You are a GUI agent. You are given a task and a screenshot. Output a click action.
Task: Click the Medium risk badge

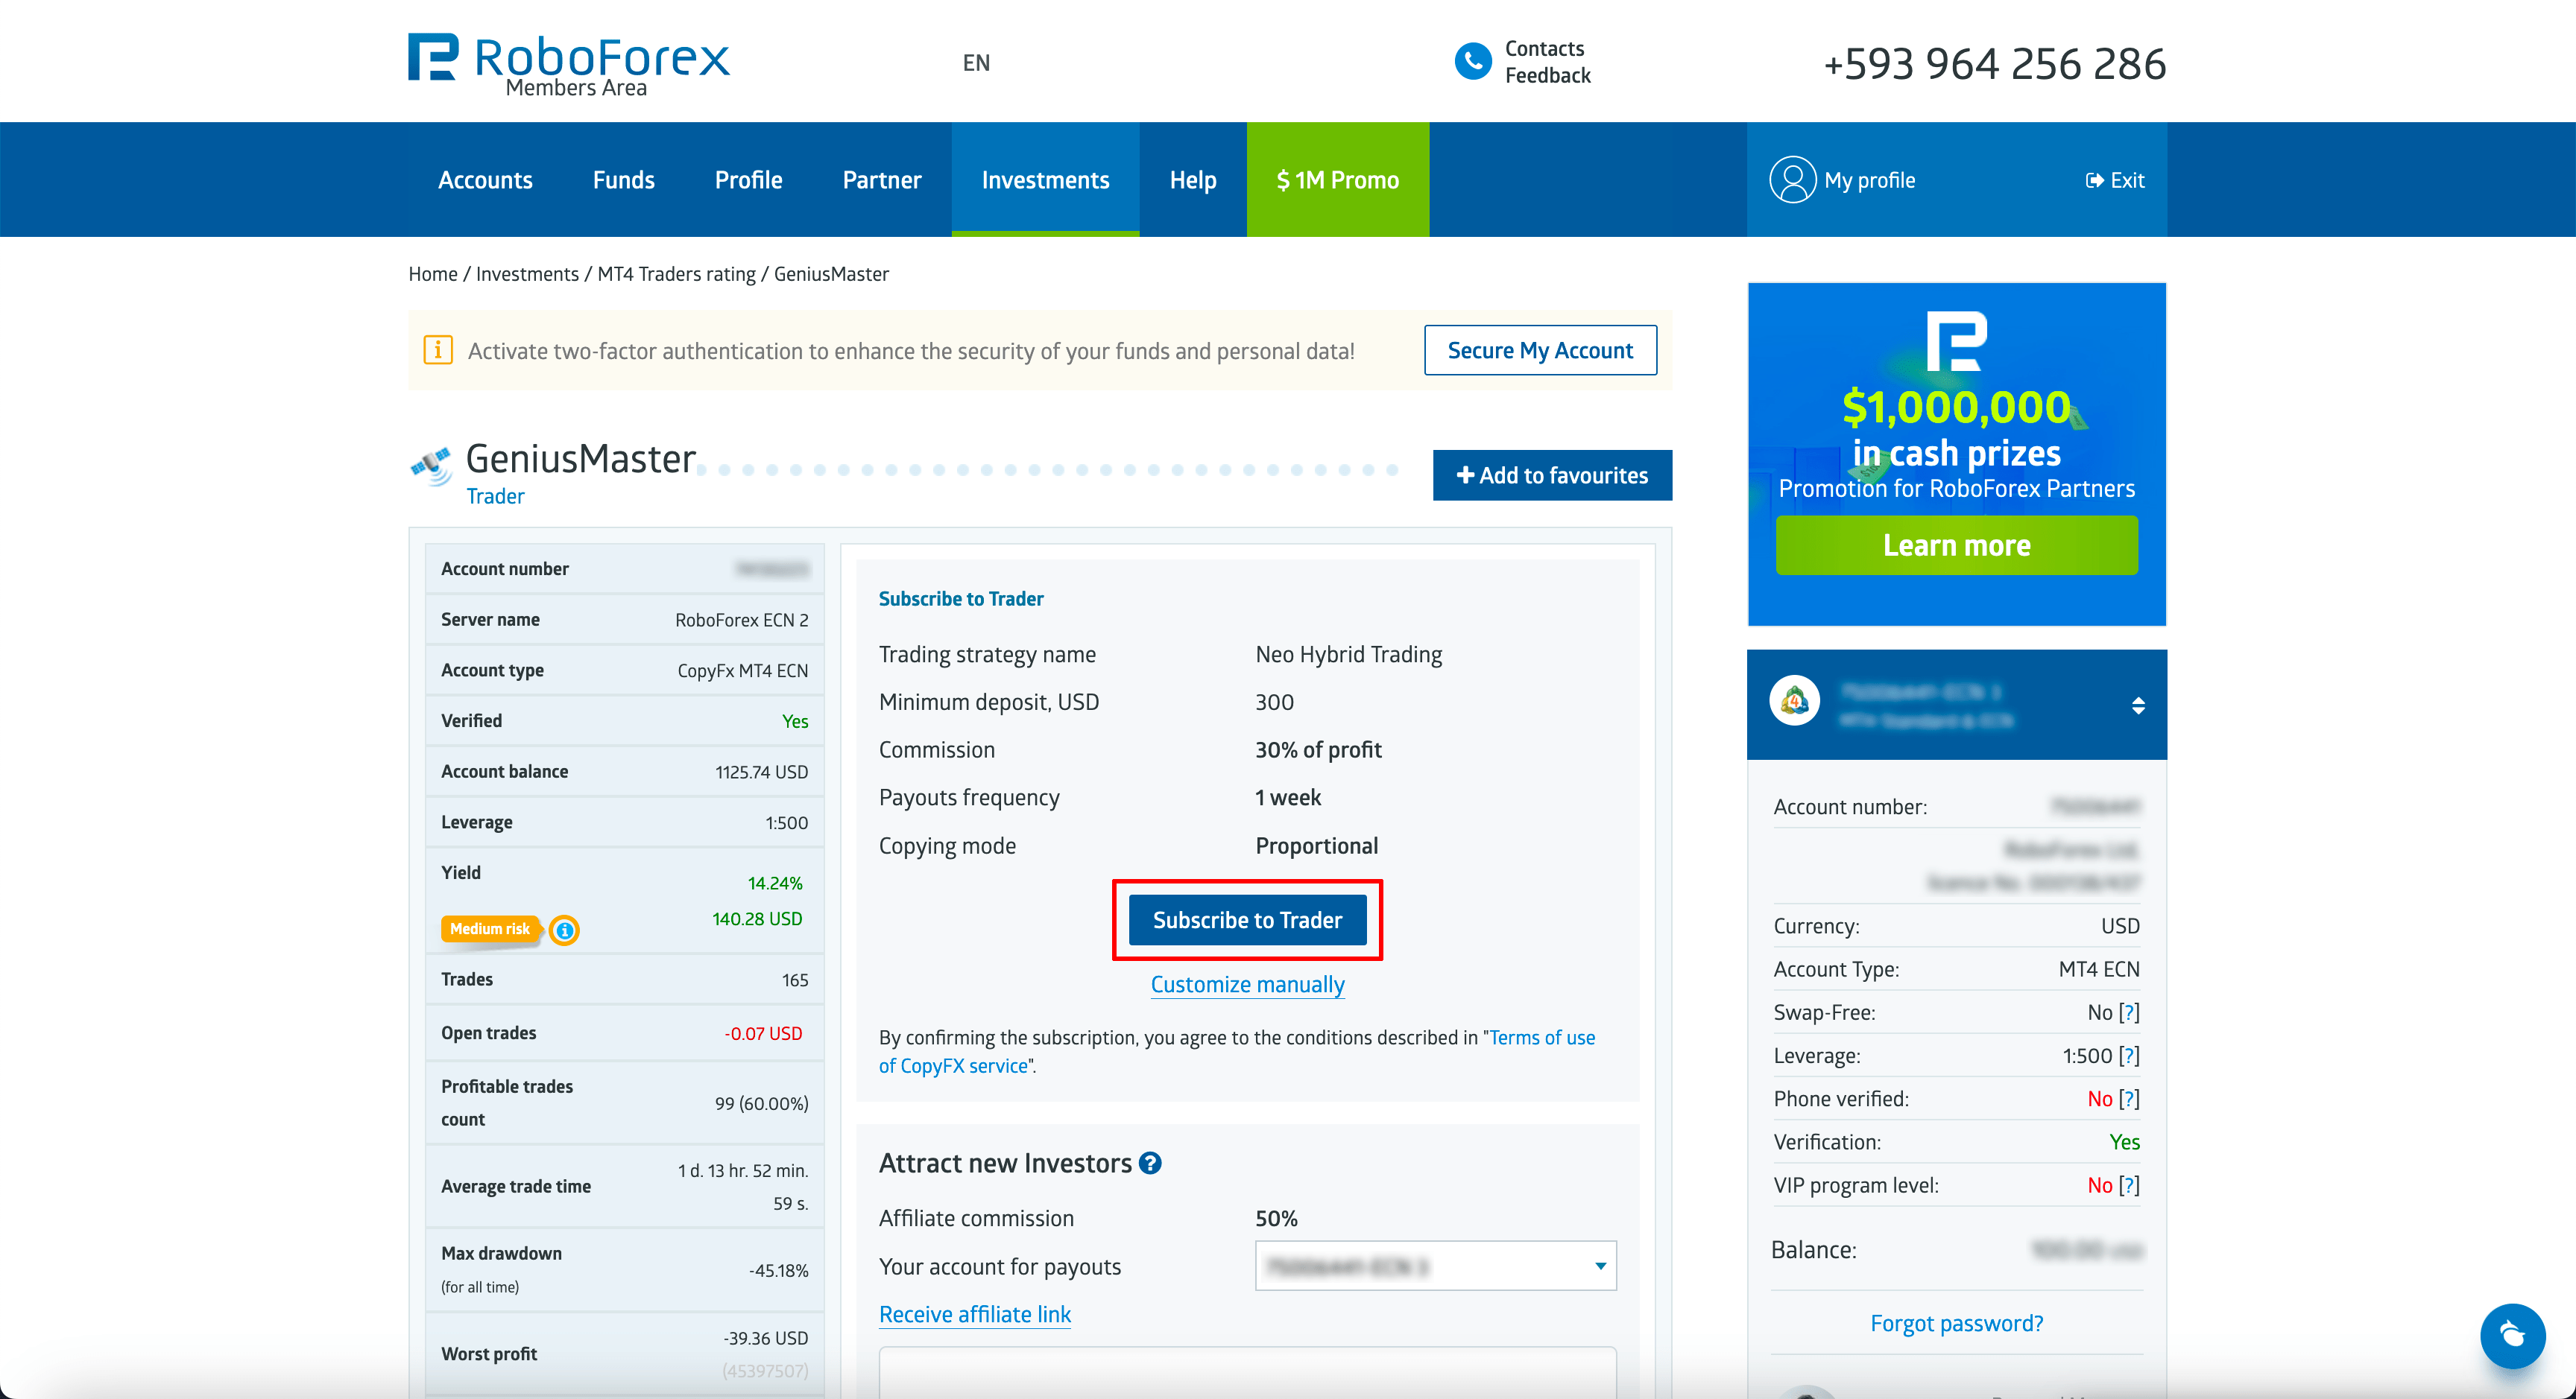coord(490,928)
